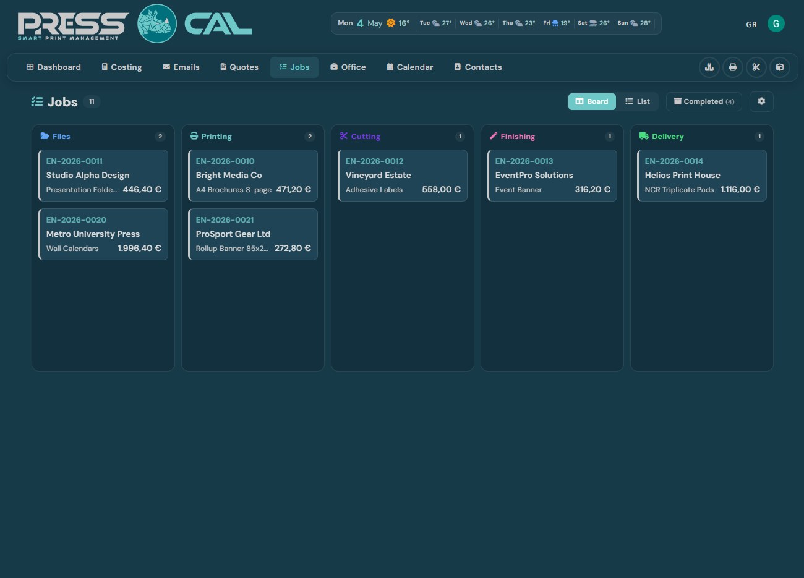804x578 pixels.
Task: Click the round scissors icon button
Action: (x=756, y=67)
